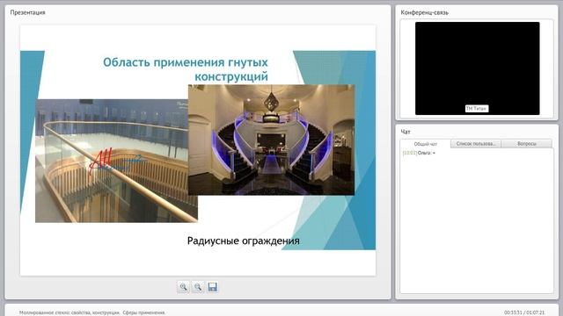The width and height of the screenshot is (563, 316).
Task: Select the chat message from Ольга
Action: coord(419,153)
